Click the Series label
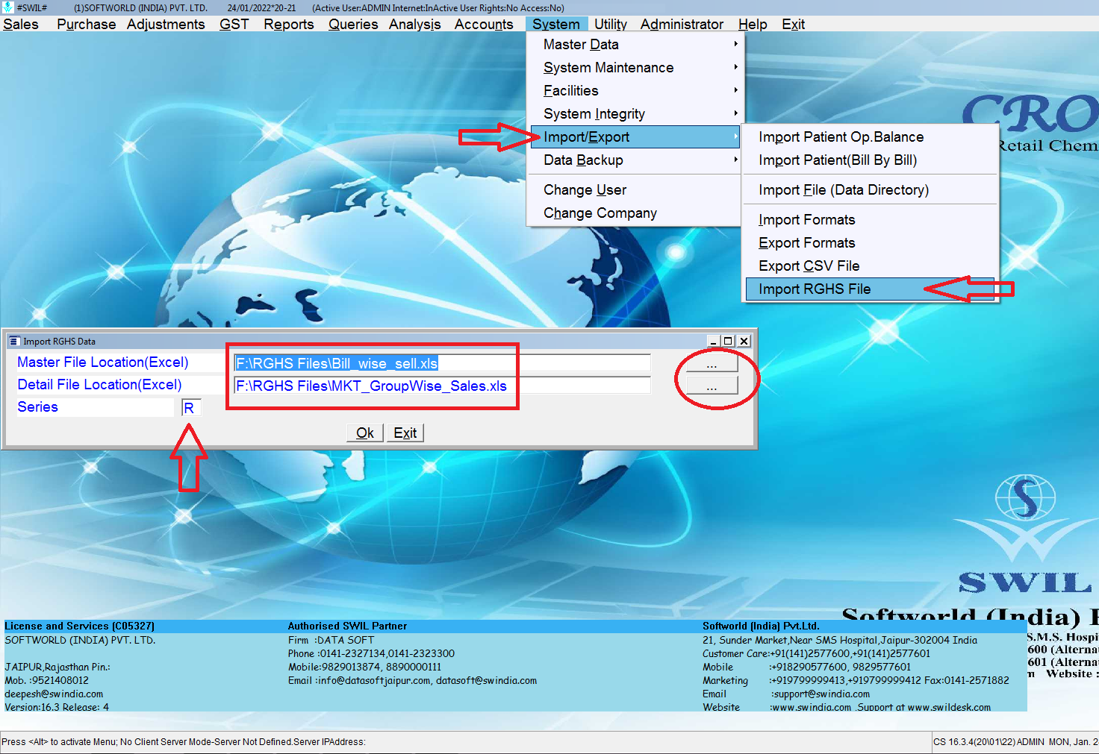Image resolution: width=1099 pixels, height=754 pixels. (x=37, y=407)
